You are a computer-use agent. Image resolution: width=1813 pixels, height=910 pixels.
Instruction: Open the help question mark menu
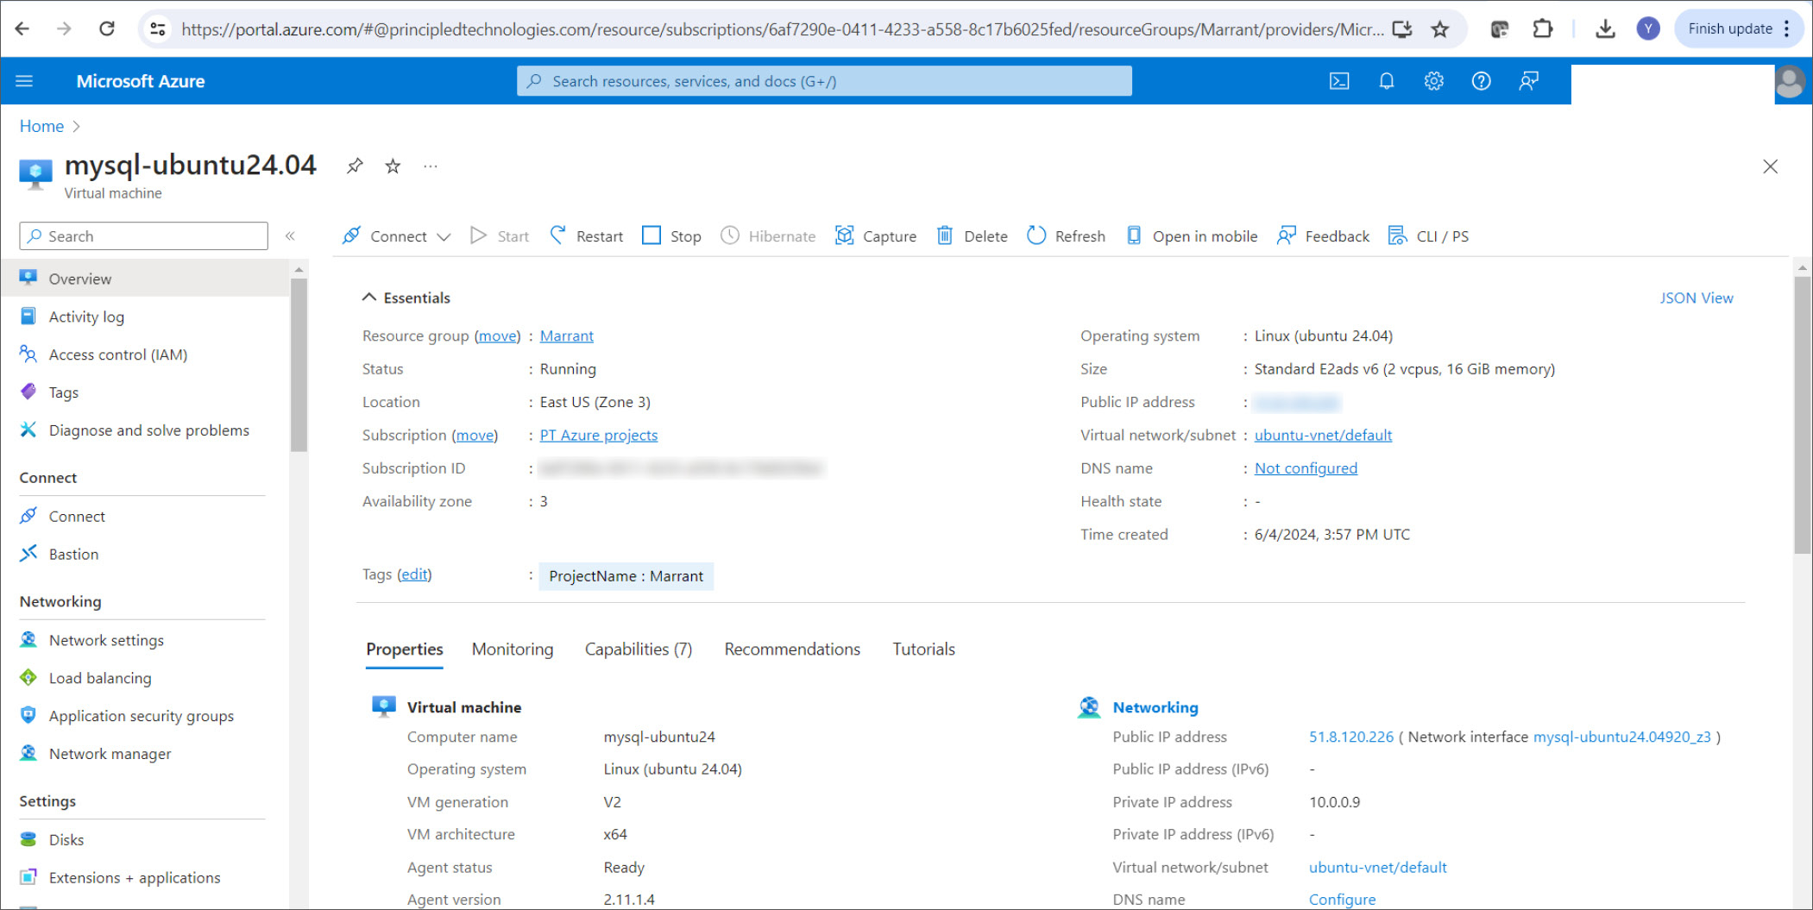coord(1481,81)
